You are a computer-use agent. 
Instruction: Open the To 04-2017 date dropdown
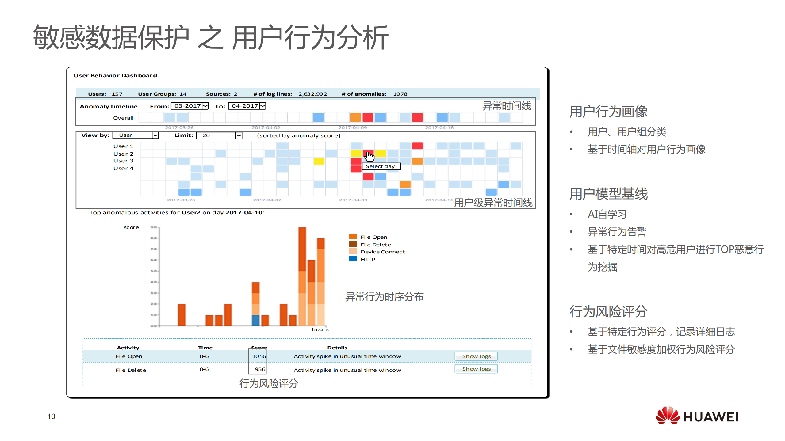(x=262, y=106)
